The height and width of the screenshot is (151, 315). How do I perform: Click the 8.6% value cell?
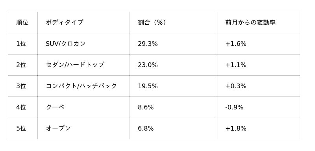click(173, 107)
